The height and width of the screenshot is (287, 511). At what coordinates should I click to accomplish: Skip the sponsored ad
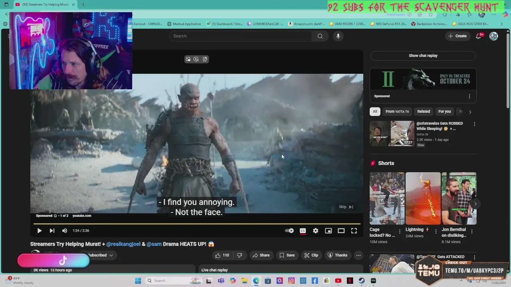point(346,207)
